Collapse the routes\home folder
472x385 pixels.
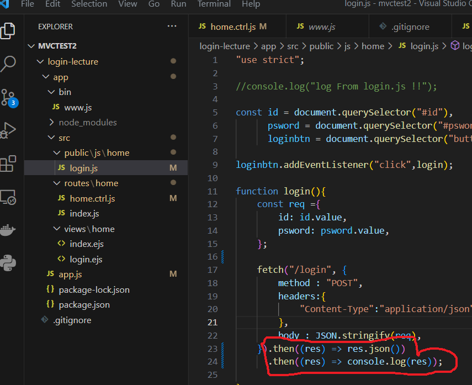(57, 183)
